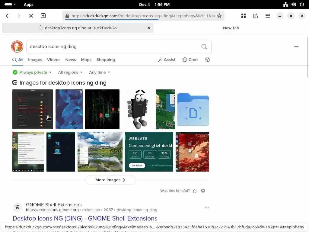
Task: Open the blue abstract wallpaper thumbnail
Action: (x=69, y=109)
